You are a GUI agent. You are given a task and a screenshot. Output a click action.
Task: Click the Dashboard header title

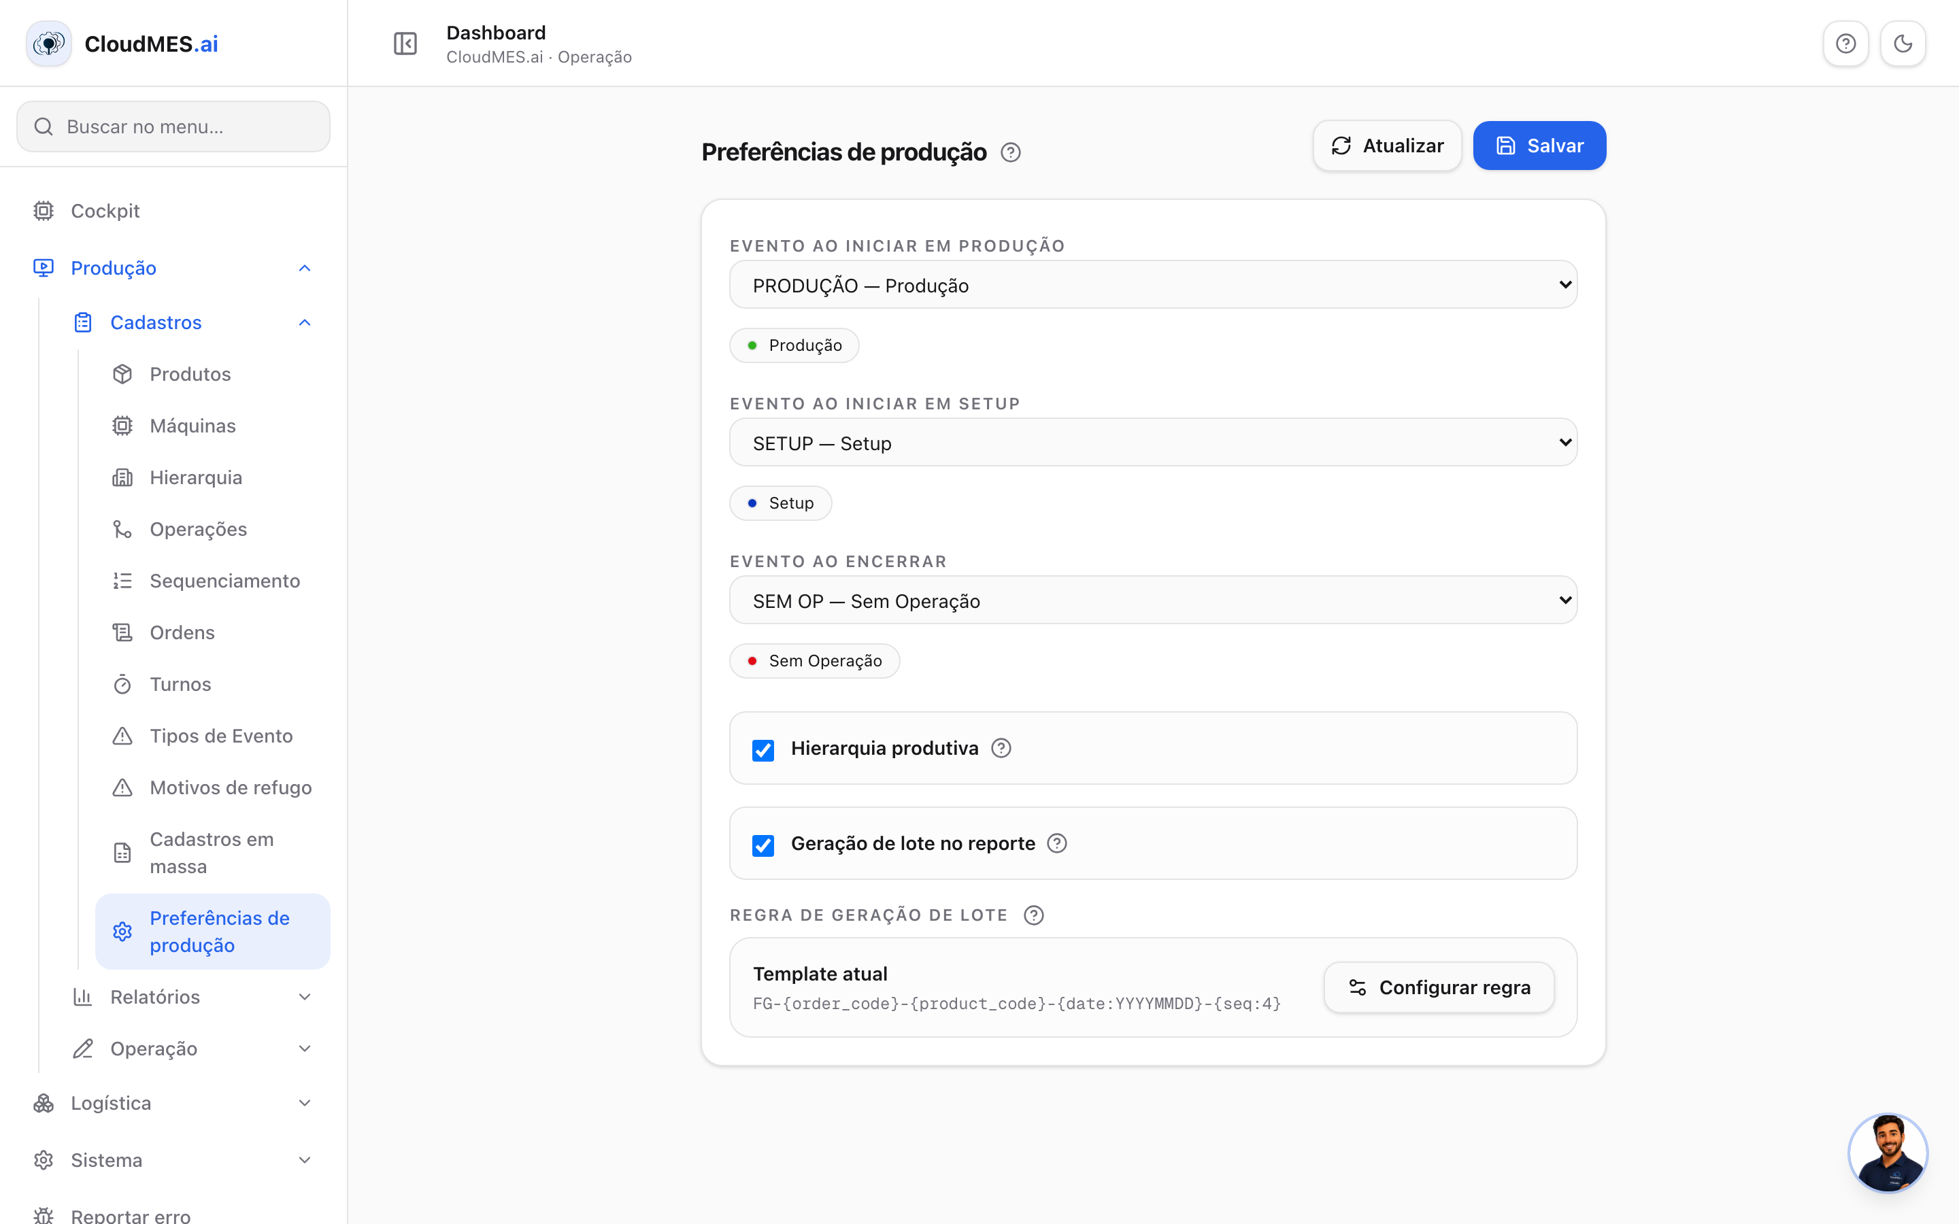click(x=497, y=33)
